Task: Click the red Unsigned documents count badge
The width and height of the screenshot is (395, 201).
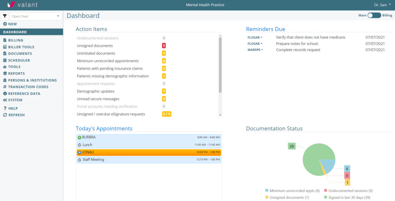Action: coord(164,46)
